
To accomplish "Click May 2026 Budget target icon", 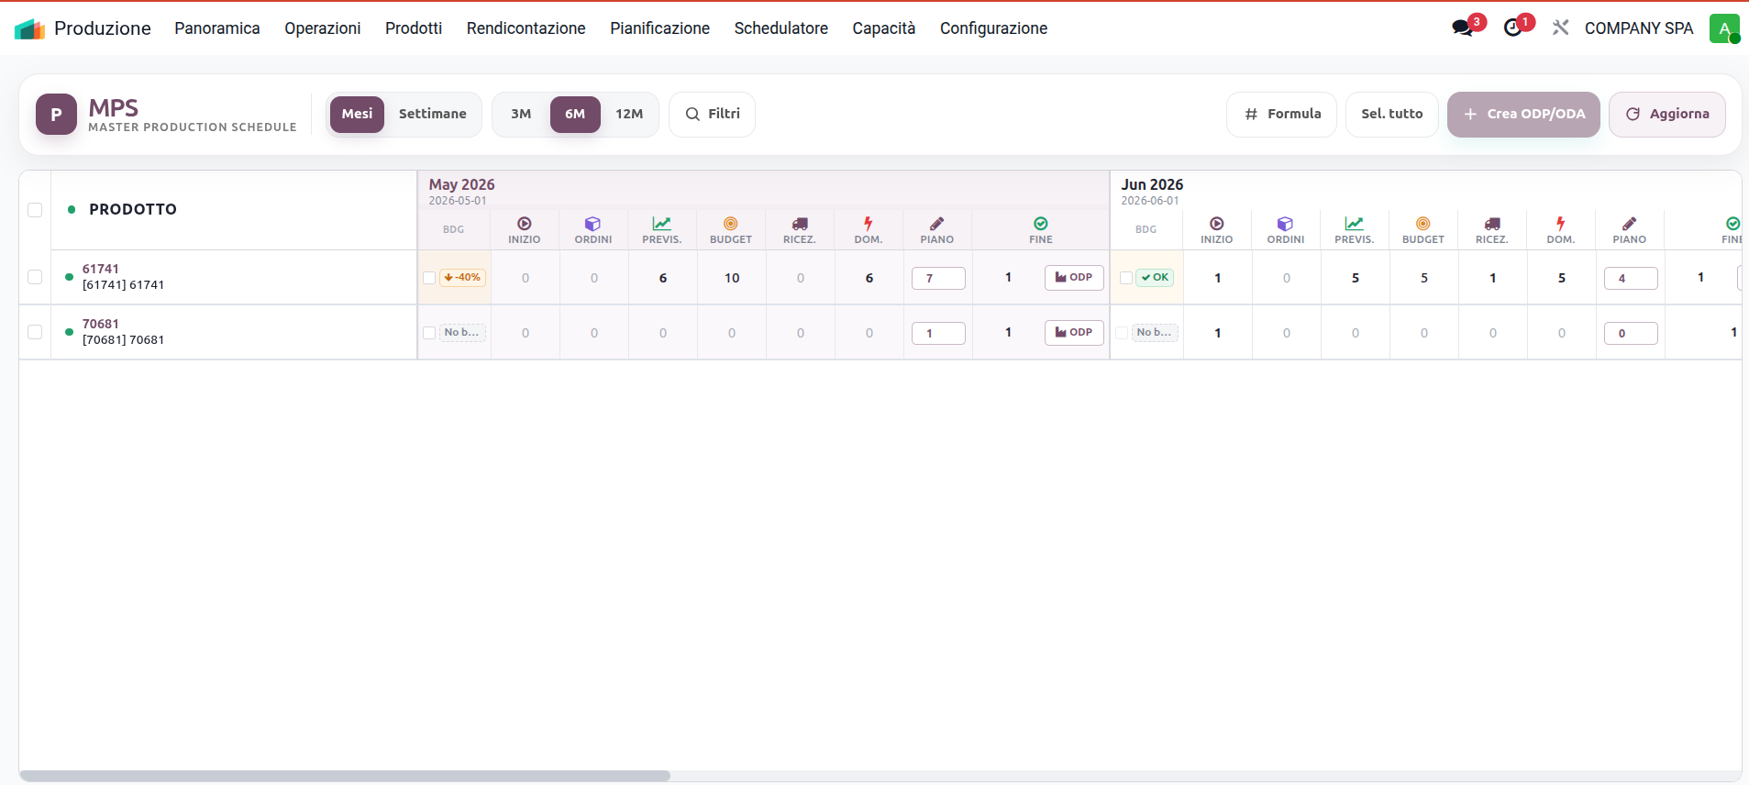I will point(731,224).
